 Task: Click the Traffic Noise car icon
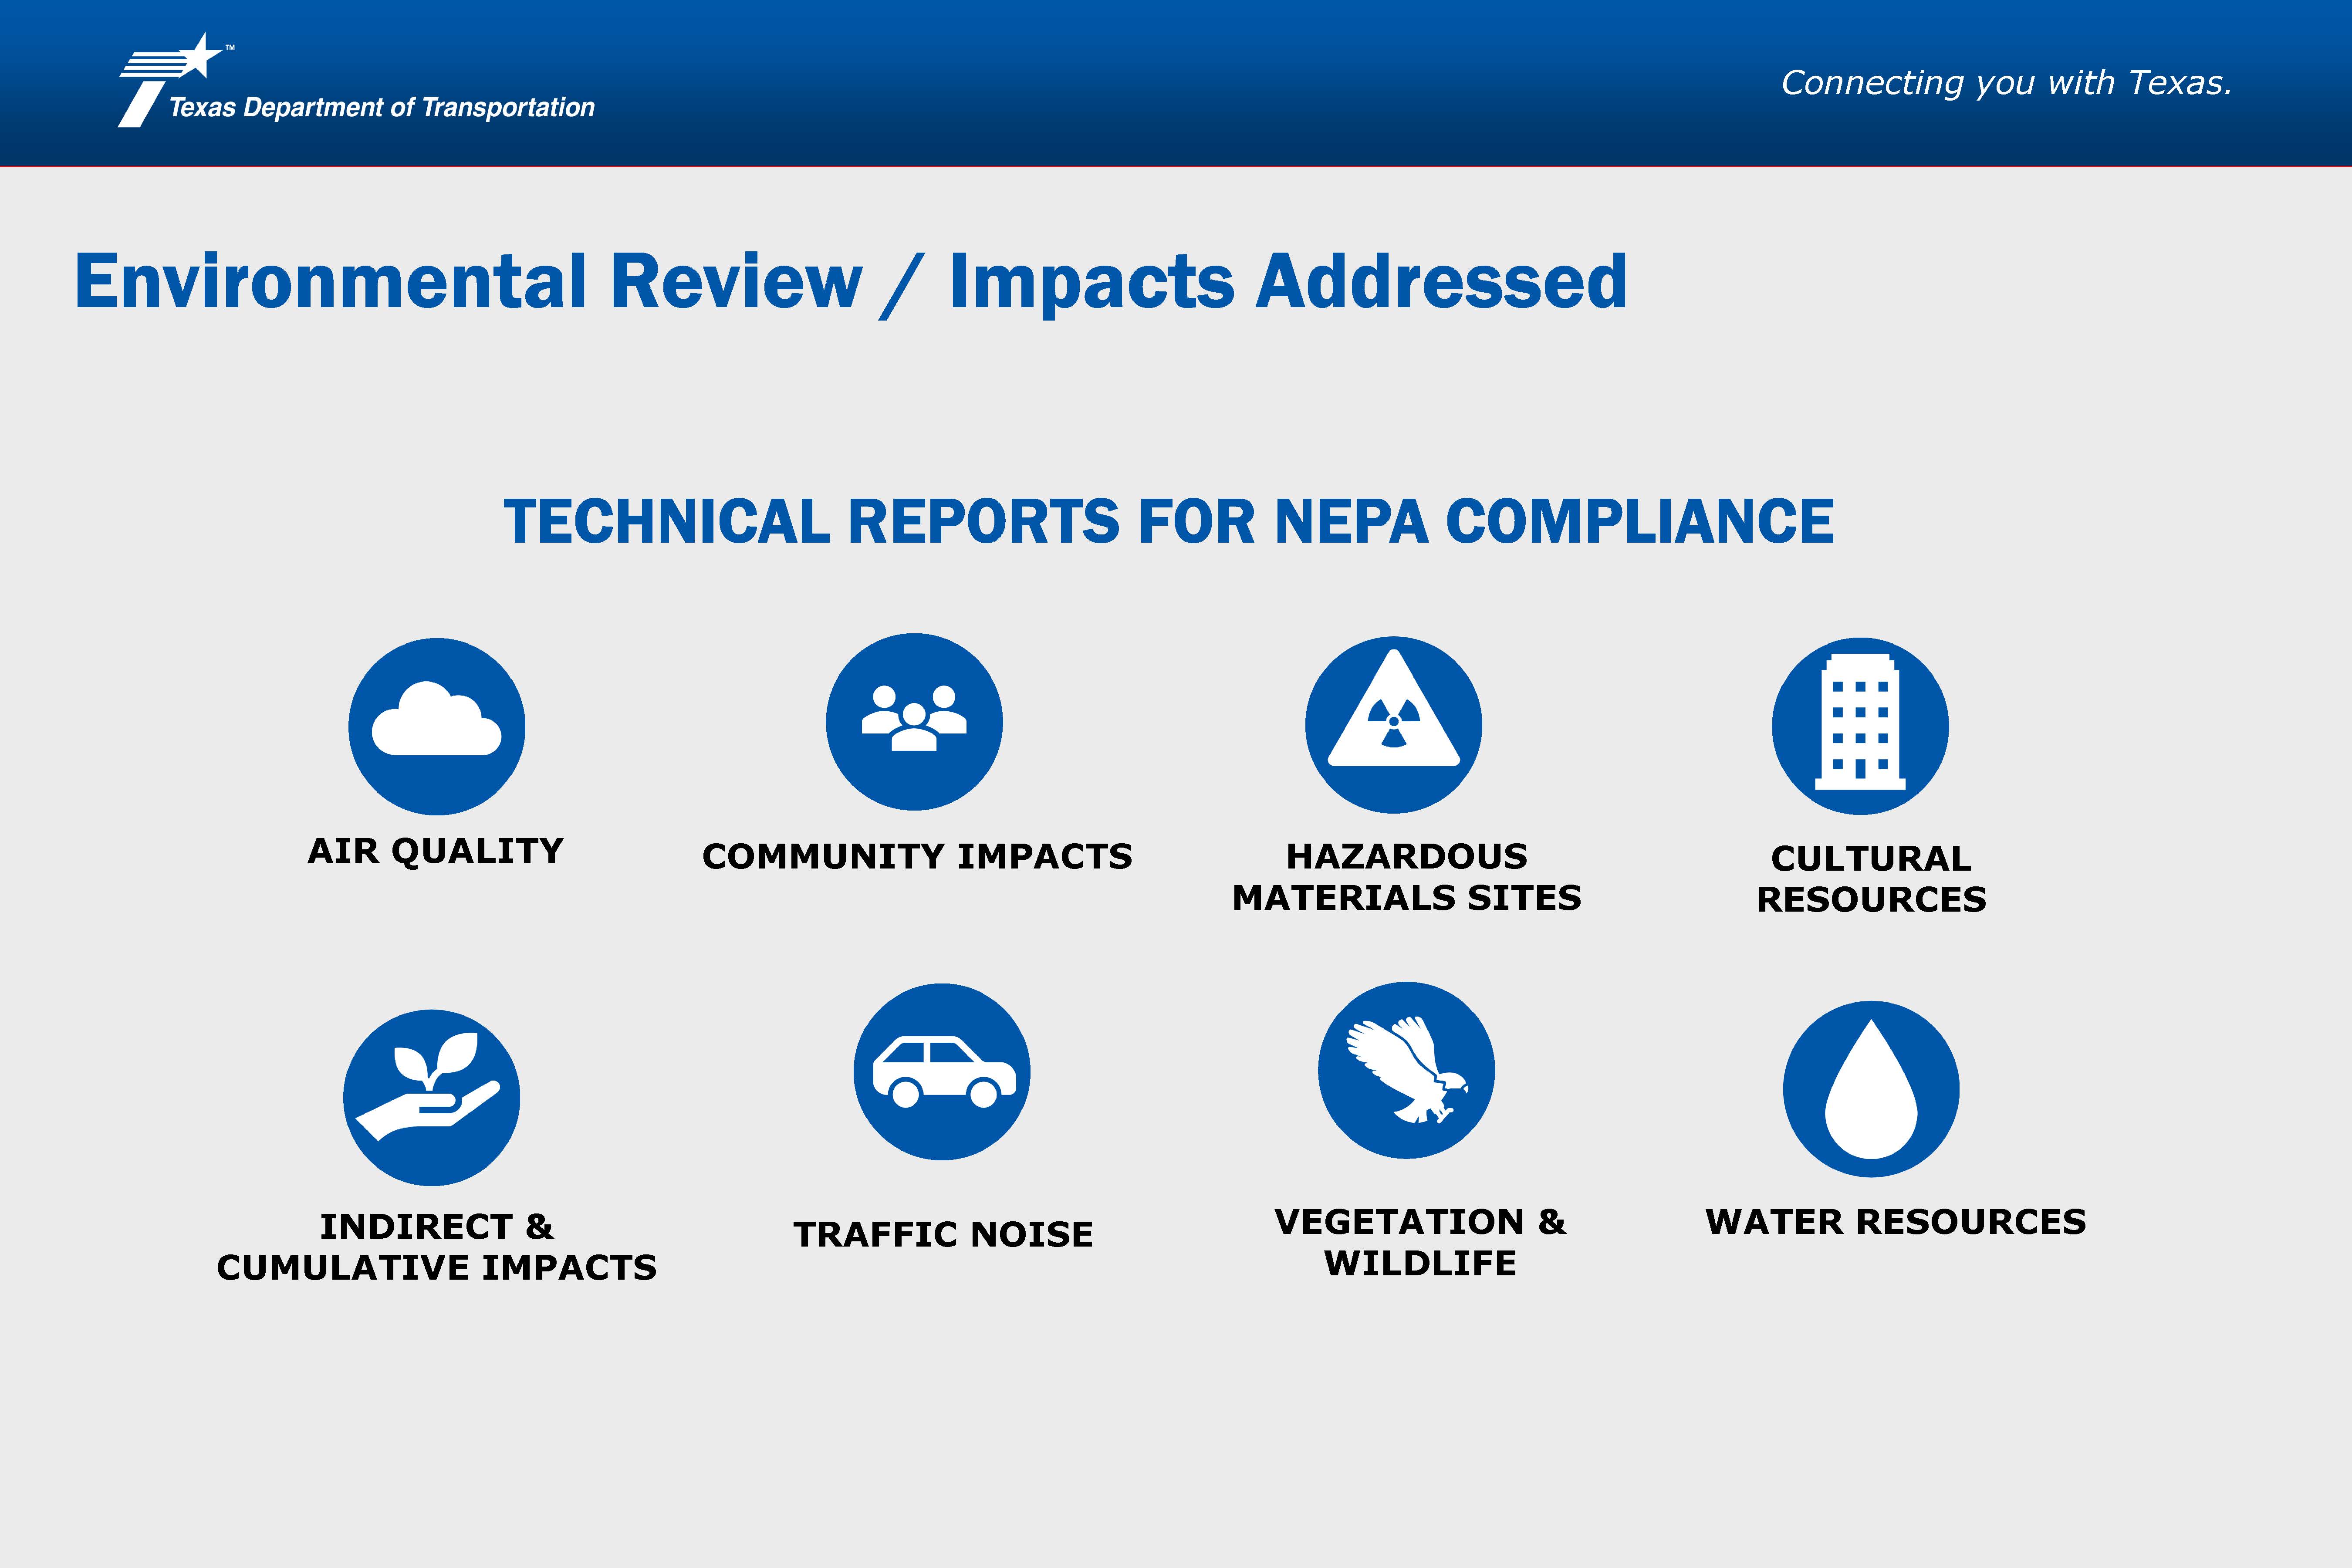tap(942, 1072)
